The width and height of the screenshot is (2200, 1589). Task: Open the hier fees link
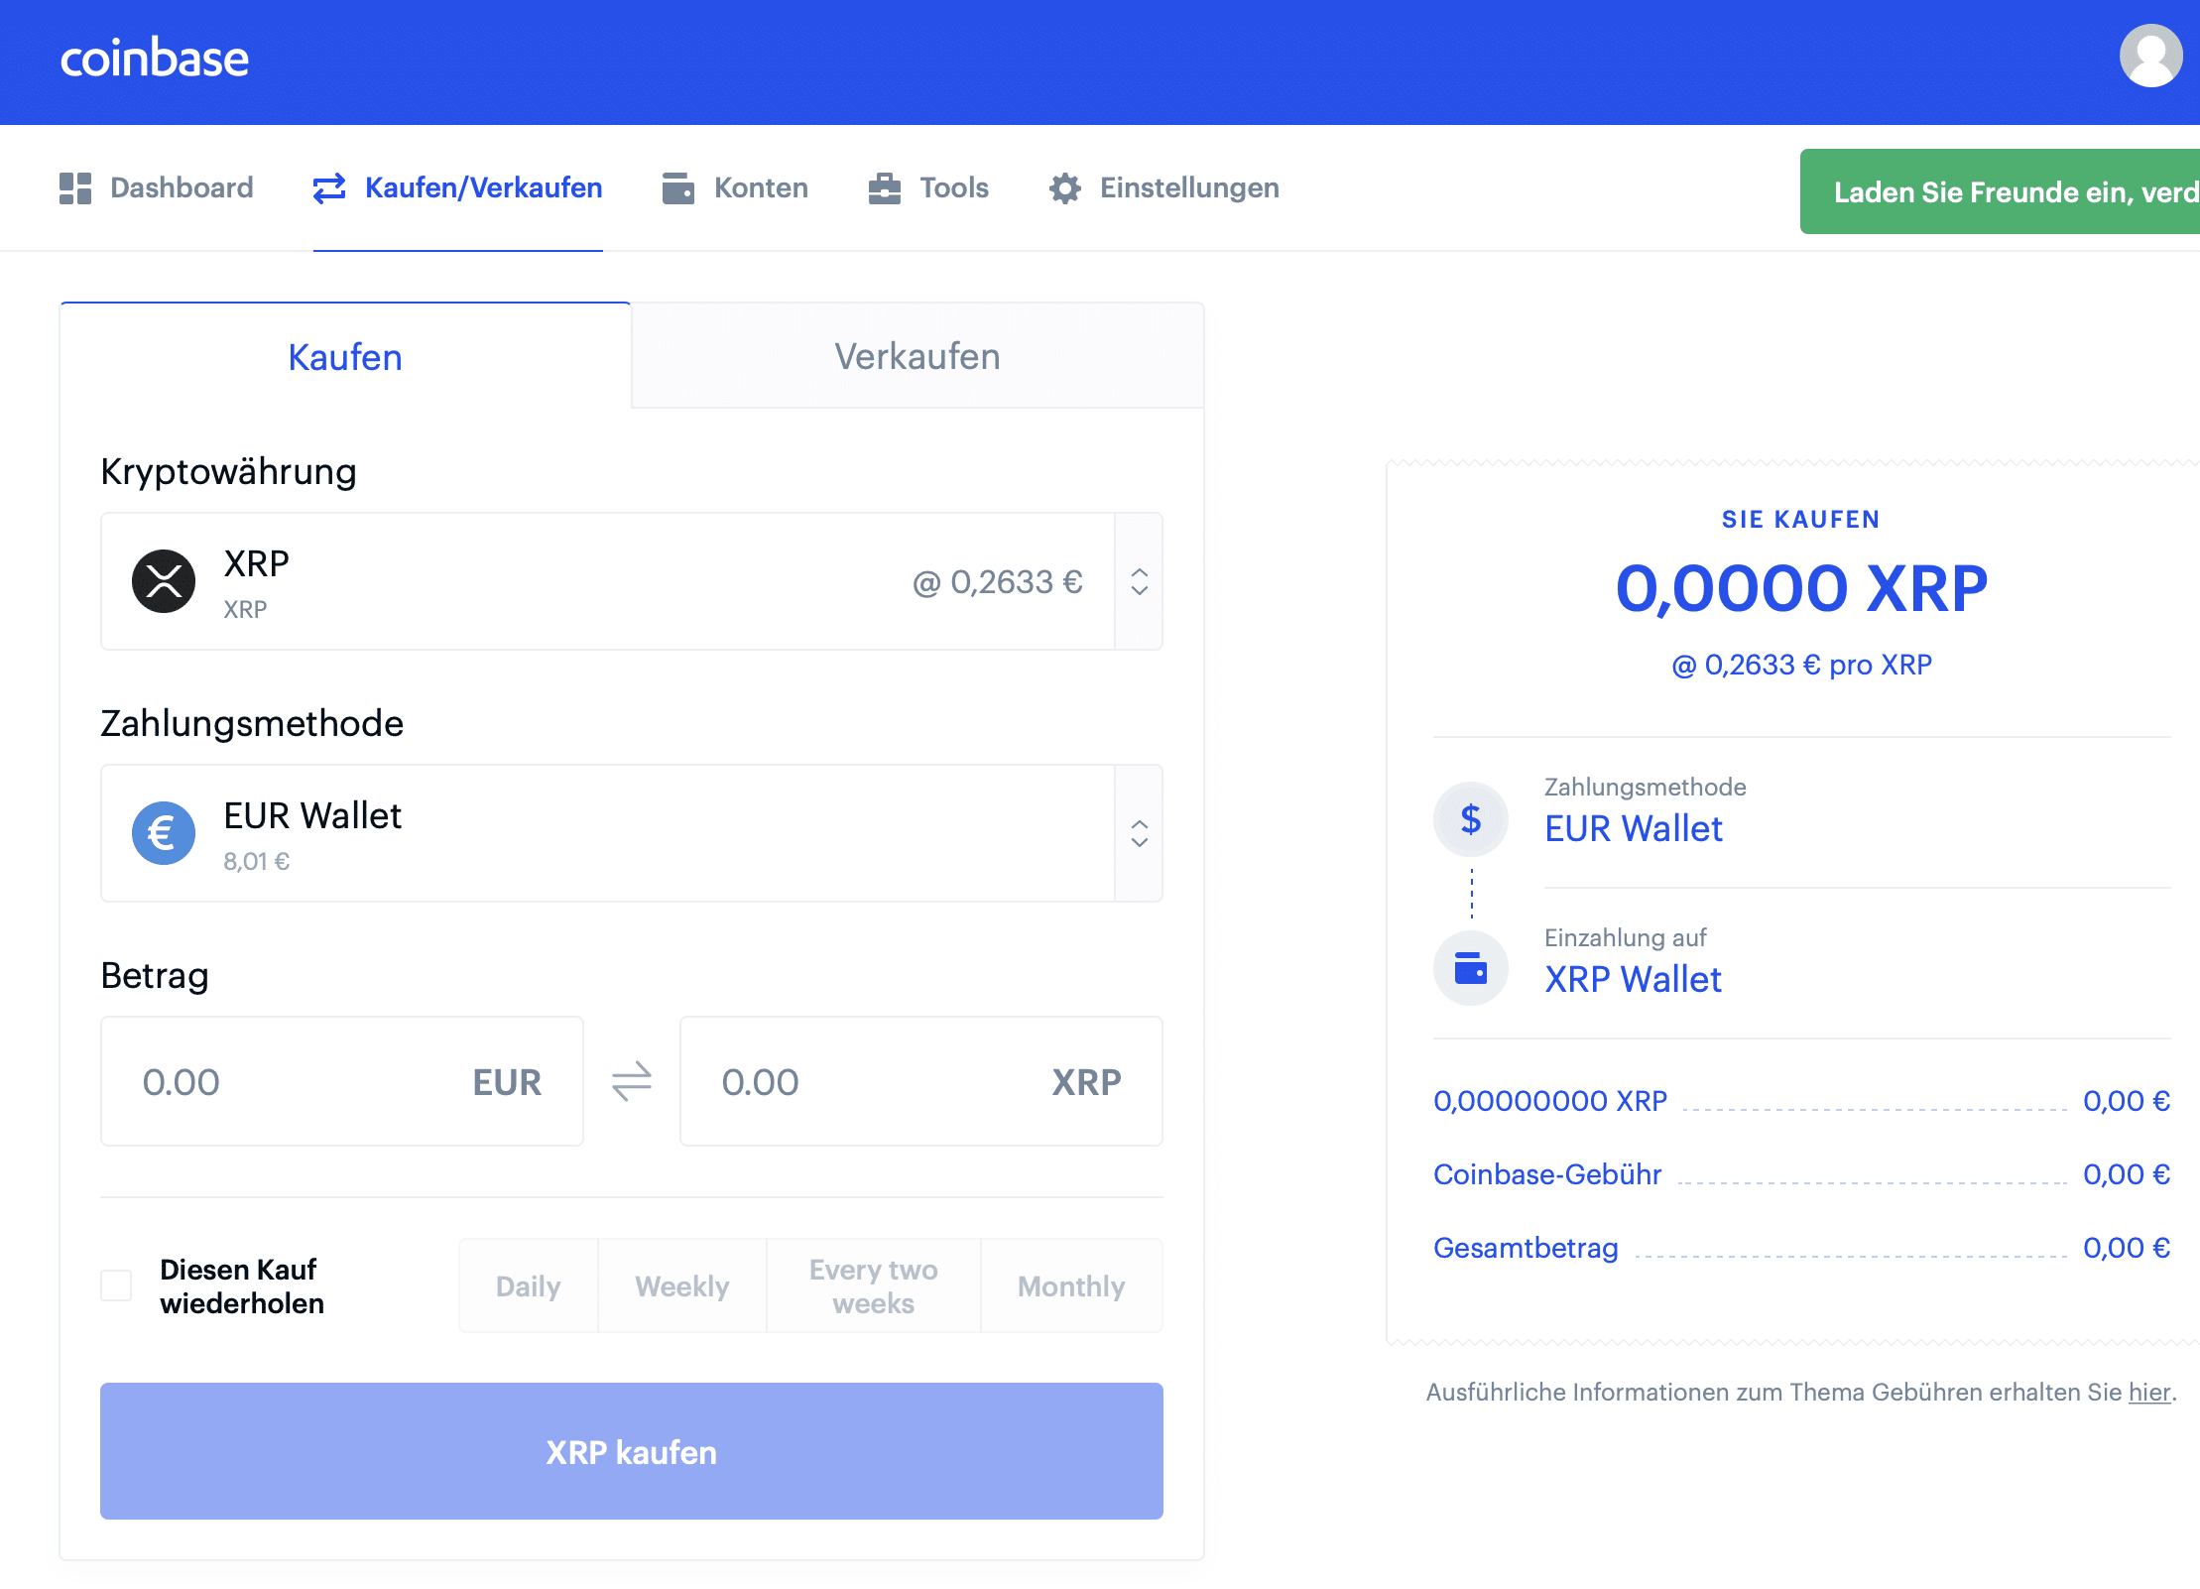(x=2149, y=1393)
